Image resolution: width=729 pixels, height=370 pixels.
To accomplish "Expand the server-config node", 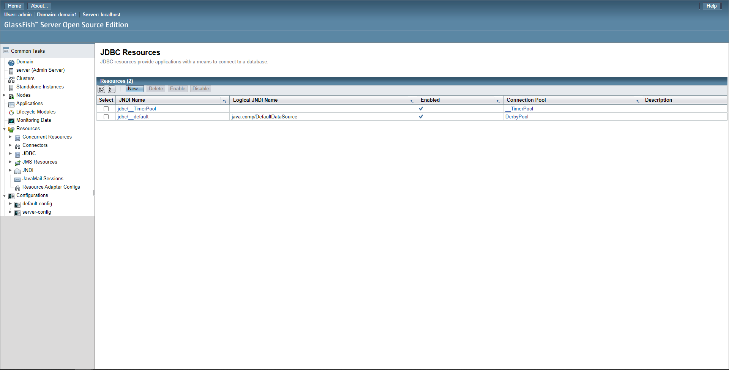I will point(11,212).
